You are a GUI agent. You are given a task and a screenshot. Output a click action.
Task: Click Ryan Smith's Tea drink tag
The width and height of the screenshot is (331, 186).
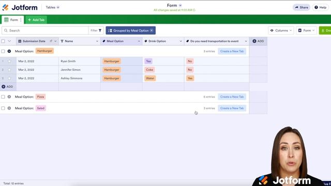tap(148, 61)
